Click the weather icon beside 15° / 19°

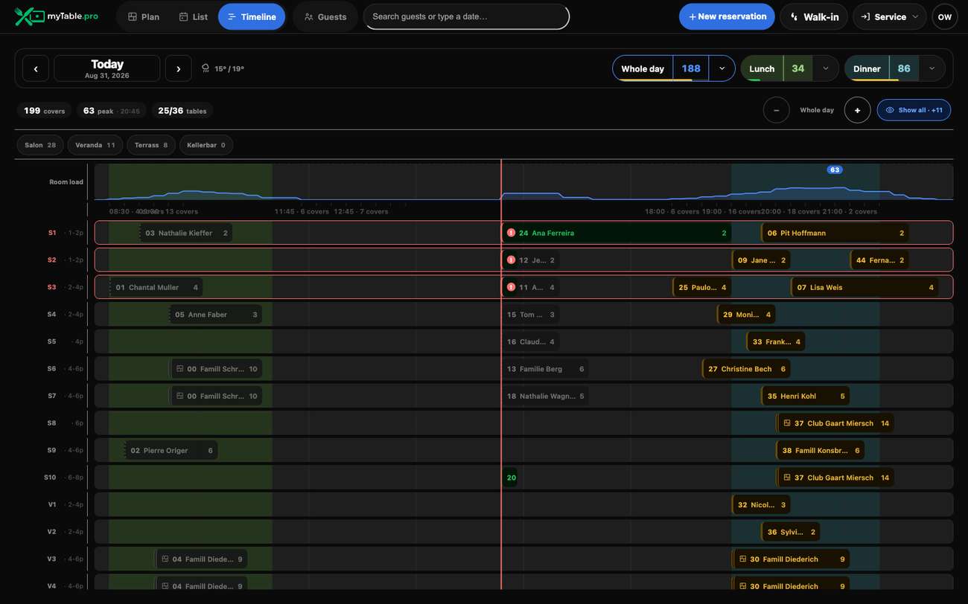click(206, 68)
